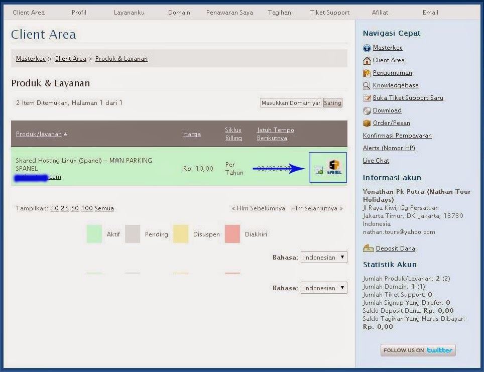484x372 pixels.
Task: Open the Order/Pesan sidebar link
Action: click(x=392, y=123)
